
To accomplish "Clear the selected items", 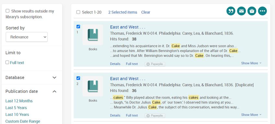I will tap(146, 12).
